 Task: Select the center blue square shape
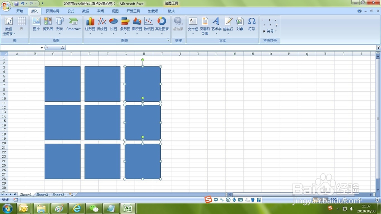coord(102,123)
